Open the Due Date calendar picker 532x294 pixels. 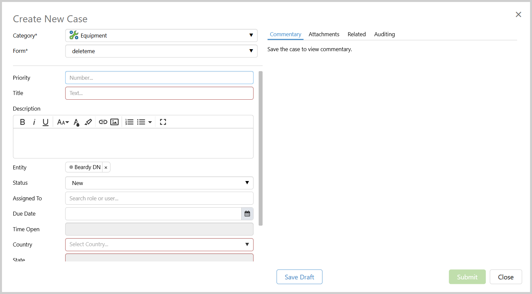click(247, 214)
